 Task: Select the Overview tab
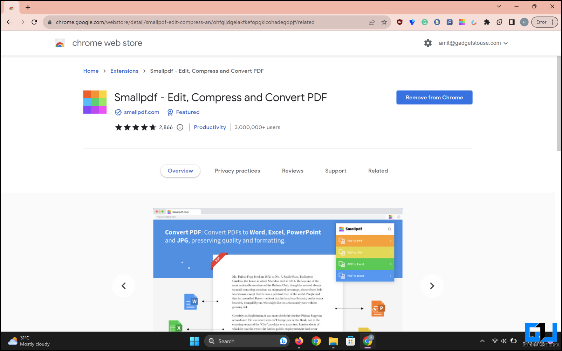point(180,171)
